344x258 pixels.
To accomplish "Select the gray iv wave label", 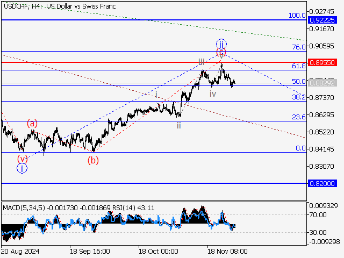I will tap(213, 94).
